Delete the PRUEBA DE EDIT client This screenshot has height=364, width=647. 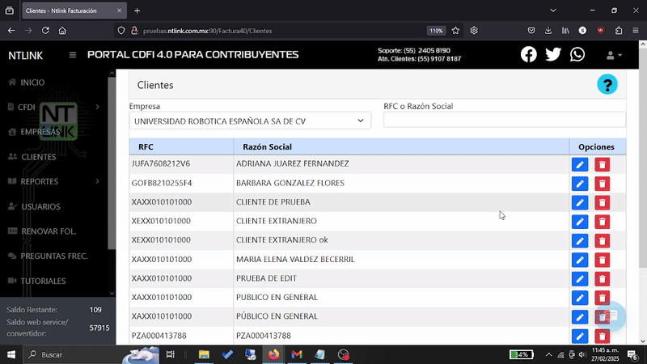[602, 279]
